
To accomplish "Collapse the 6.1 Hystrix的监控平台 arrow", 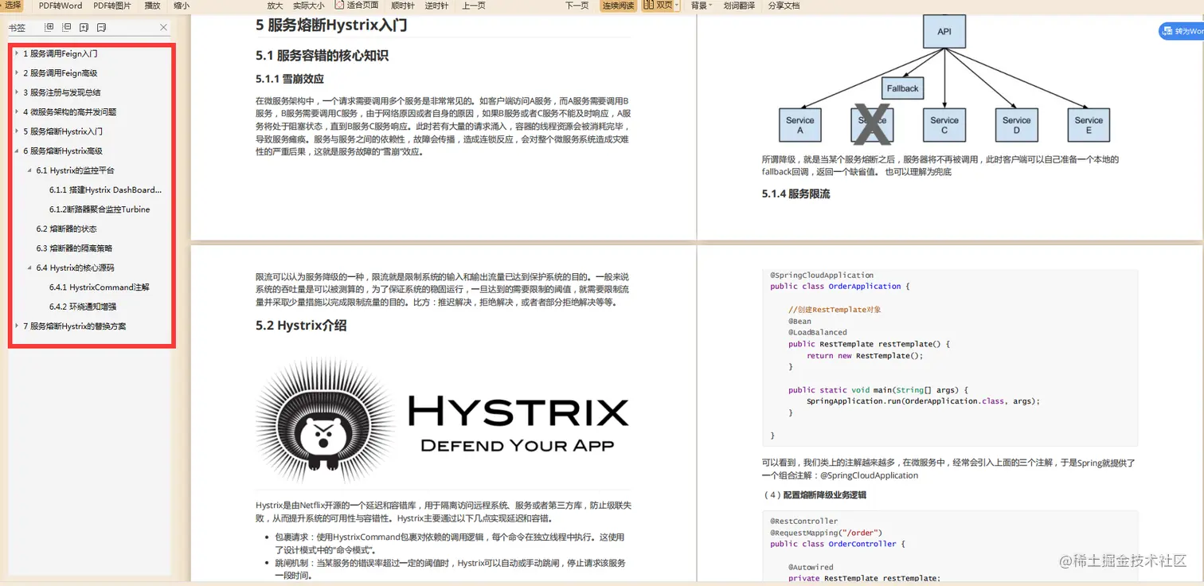I will [x=29, y=170].
